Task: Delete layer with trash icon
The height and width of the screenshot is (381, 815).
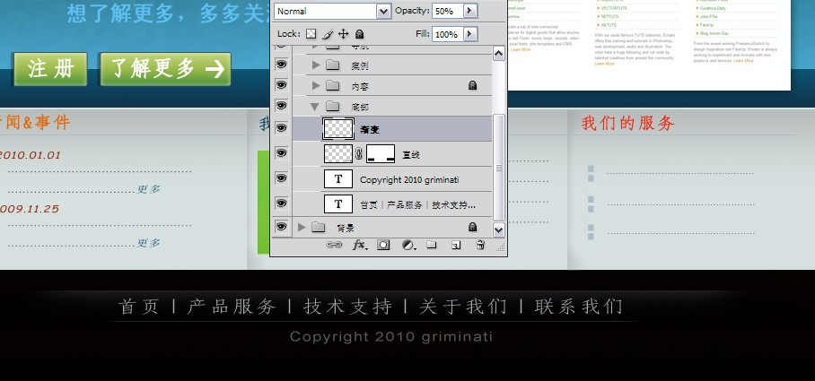Action: point(481,245)
